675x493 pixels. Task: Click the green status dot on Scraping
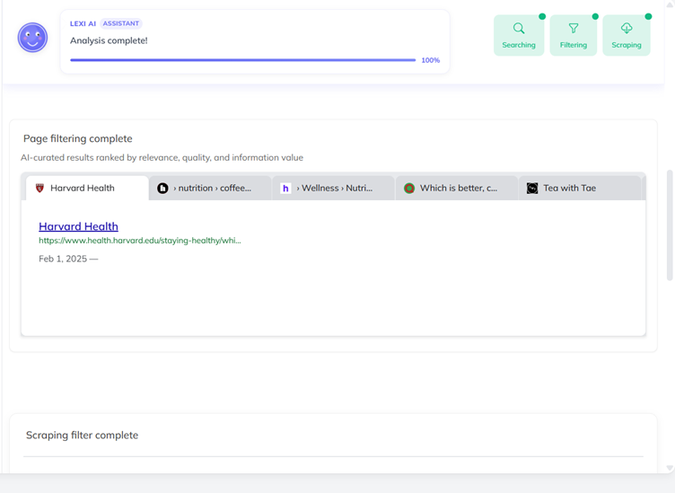648,16
